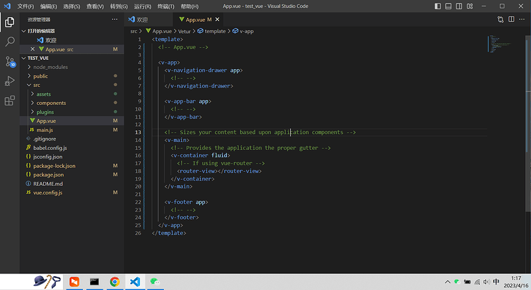Open README.md in the file tree
The height and width of the screenshot is (290, 531).
48,184
